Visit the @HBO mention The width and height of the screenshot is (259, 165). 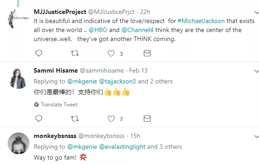pos(98,30)
